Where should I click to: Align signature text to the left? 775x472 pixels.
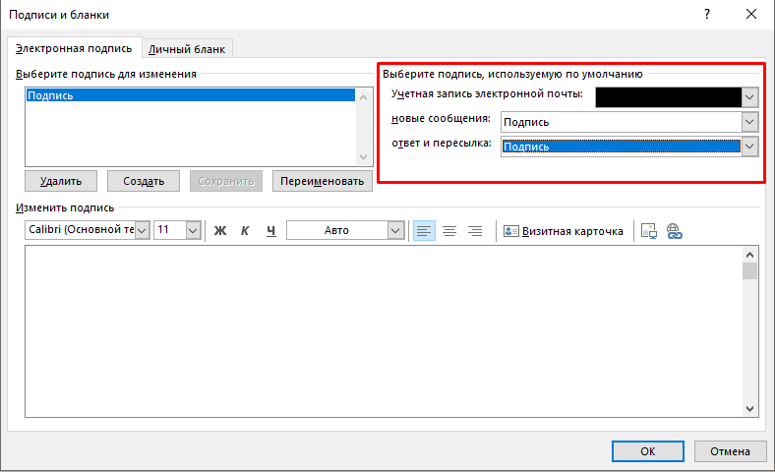click(x=424, y=231)
